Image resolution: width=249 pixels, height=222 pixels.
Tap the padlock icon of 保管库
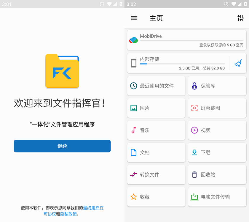194,86
